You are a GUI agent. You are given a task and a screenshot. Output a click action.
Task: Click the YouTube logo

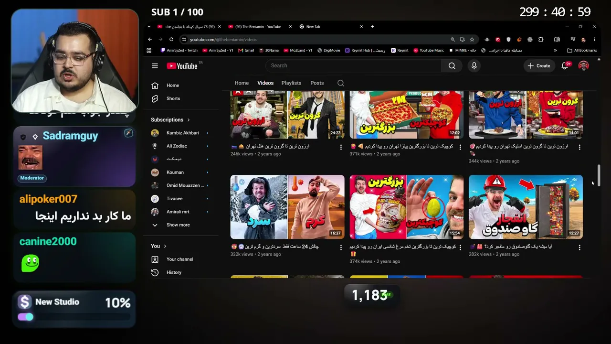[x=182, y=66]
